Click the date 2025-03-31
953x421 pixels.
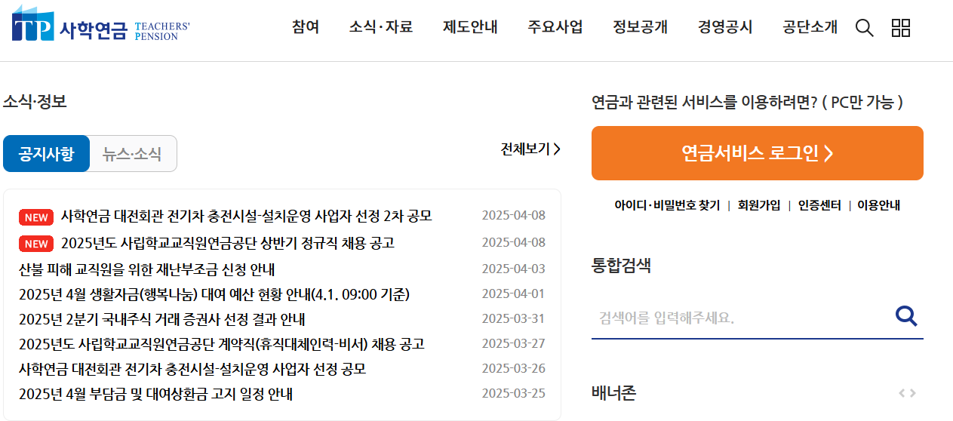513,318
